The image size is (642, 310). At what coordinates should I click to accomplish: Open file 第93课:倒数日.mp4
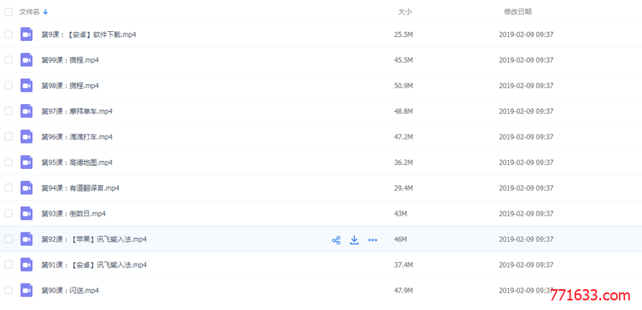tap(74, 214)
